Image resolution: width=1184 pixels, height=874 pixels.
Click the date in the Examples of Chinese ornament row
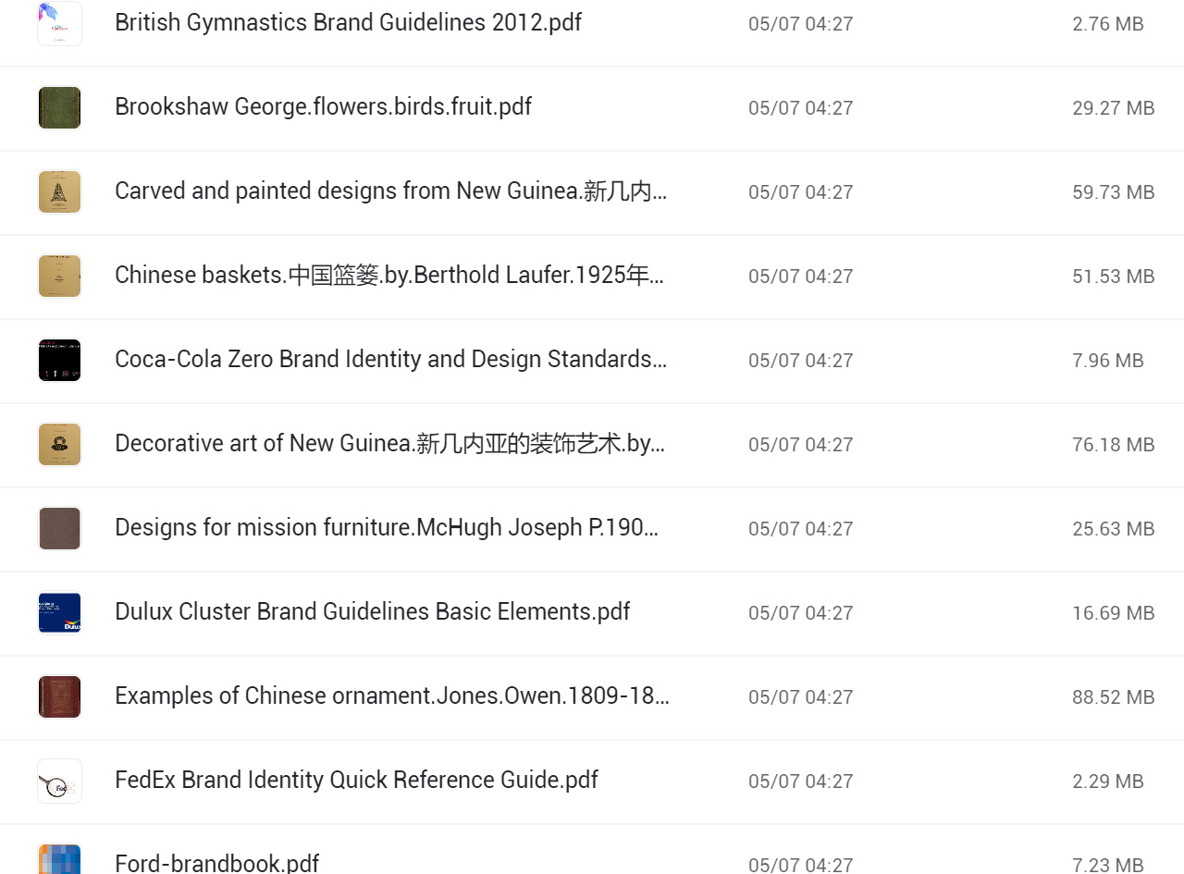801,697
